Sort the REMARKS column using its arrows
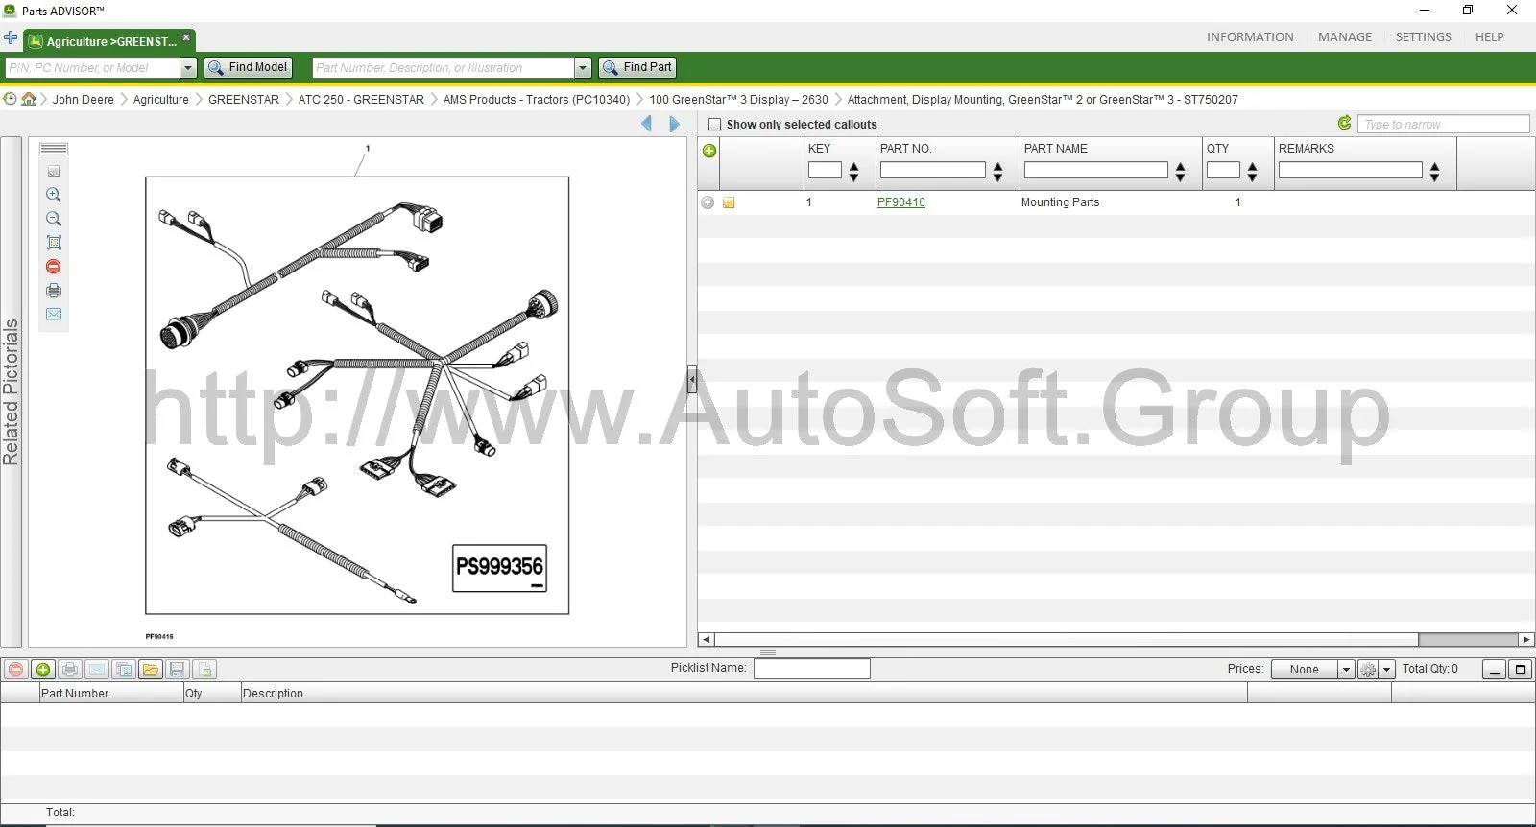 click(1435, 172)
